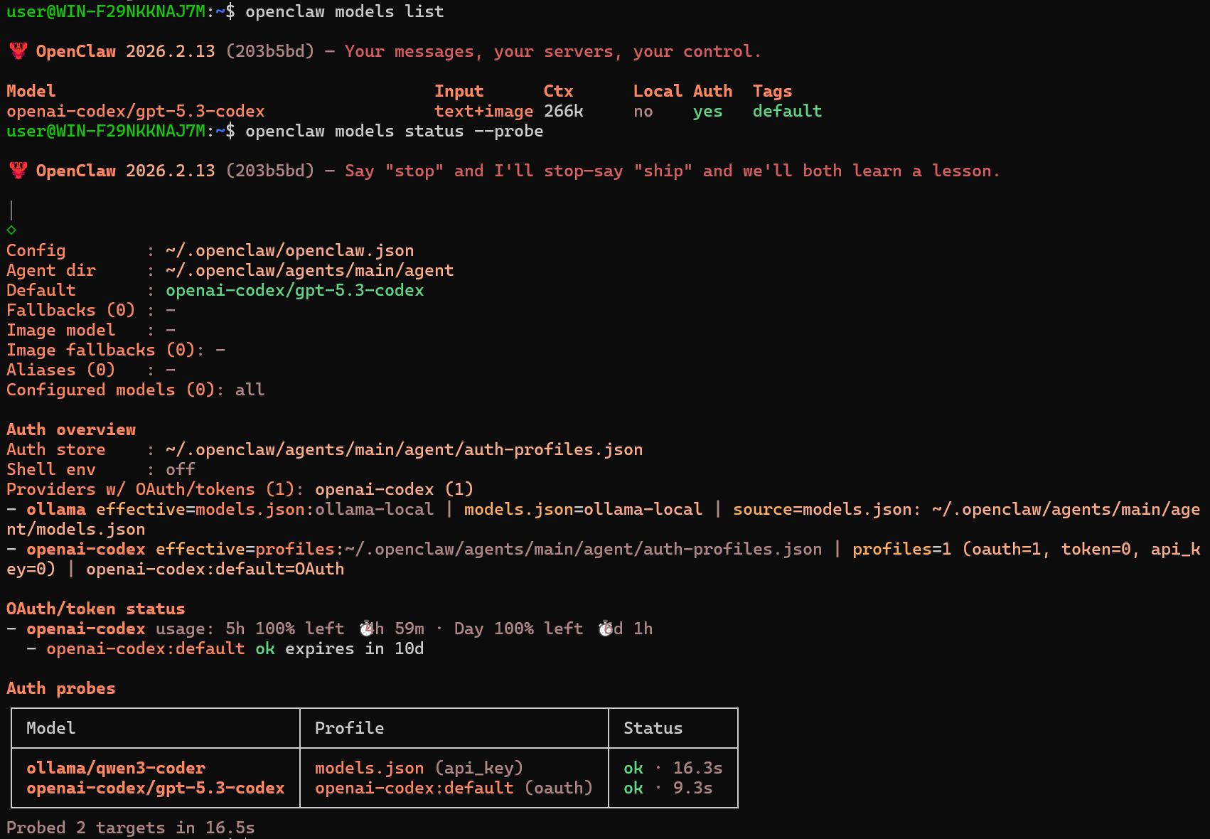Click the ~/.openclaw/agents/main/agent directory path
1210x839 pixels.
(309, 270)
